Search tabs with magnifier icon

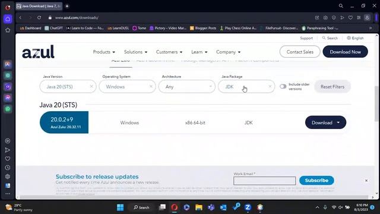point(341,6)
